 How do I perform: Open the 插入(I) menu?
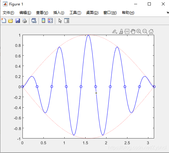click(59, 13)
